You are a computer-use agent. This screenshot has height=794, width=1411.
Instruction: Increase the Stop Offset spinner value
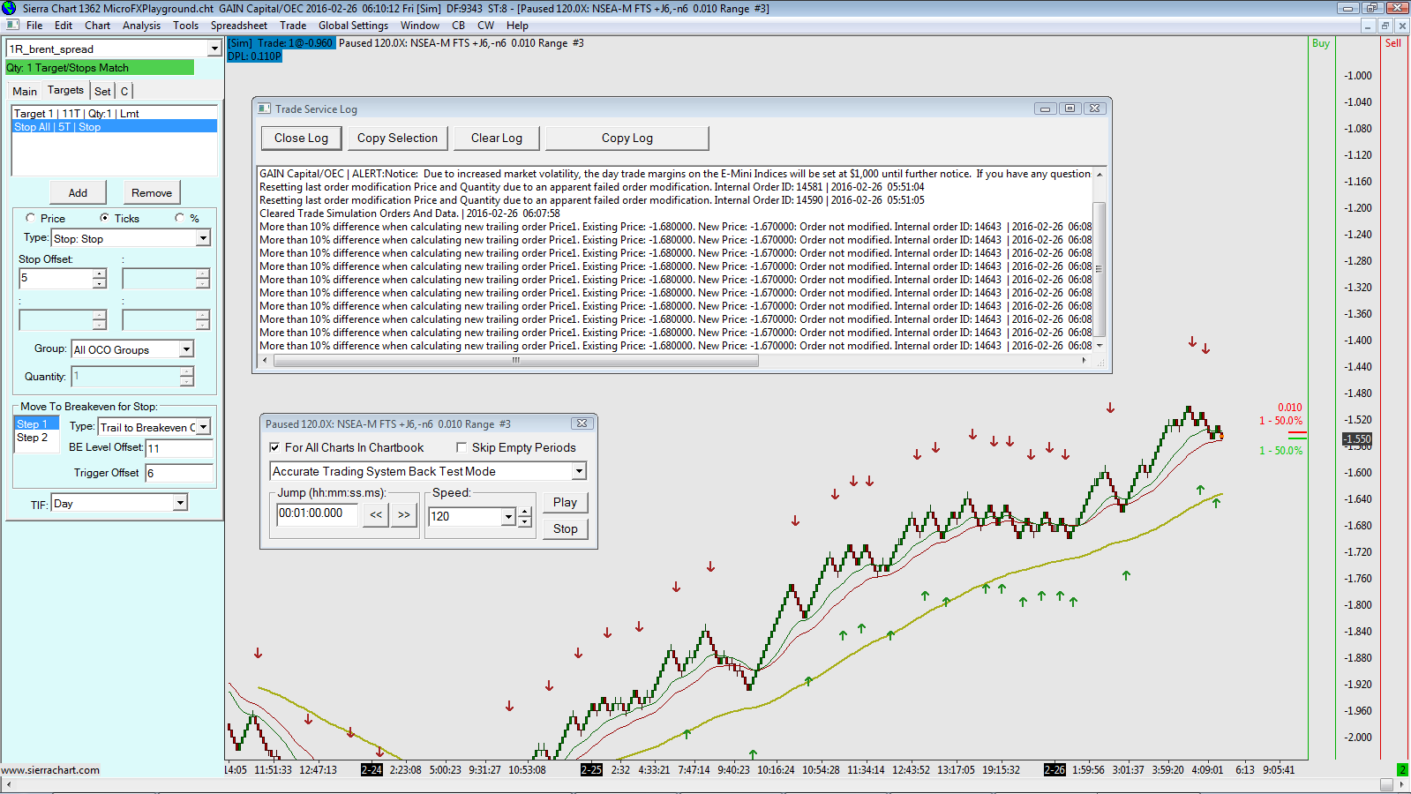pos(100,273)
